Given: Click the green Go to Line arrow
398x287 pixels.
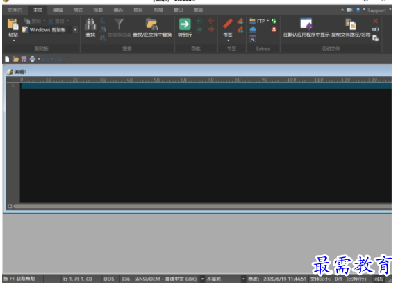Looking at the screenshot, I should click(185, 24).
